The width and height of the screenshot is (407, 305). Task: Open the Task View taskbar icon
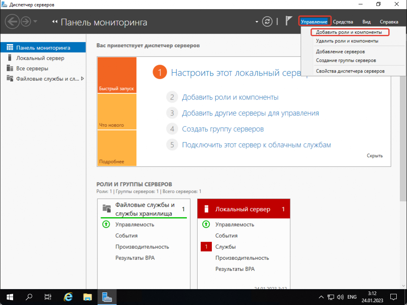pyautogui.click(x=48, y=297)
